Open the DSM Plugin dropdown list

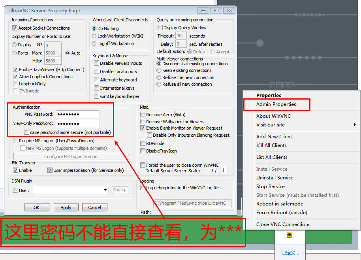105,190
